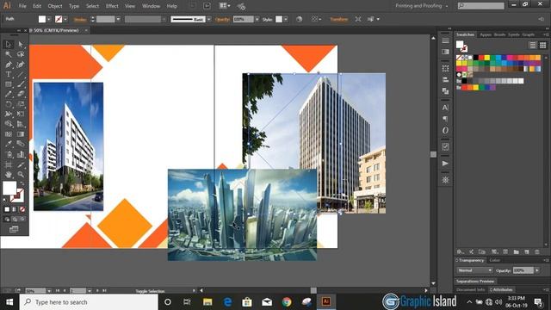Click the orange Stroke link in control bar

click(80, 19)
